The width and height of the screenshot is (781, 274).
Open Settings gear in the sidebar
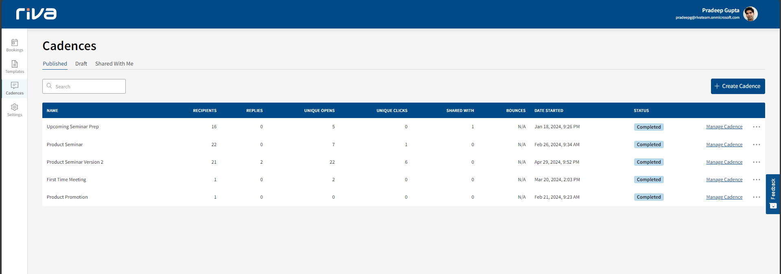(15, 110)
